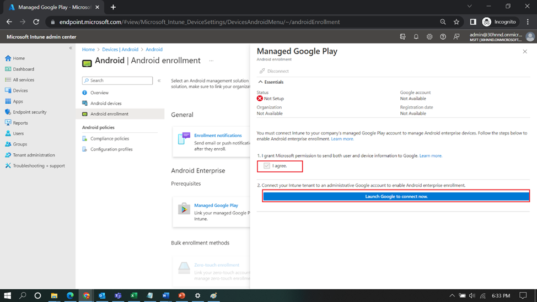Image resolution: width=537 pixels, height=302 pixels.
Task: Select Android devices menu item
Action: point(106,103)
